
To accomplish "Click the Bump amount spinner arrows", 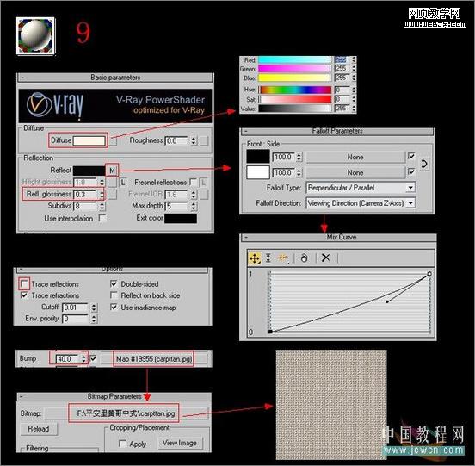I will (83, 359).
